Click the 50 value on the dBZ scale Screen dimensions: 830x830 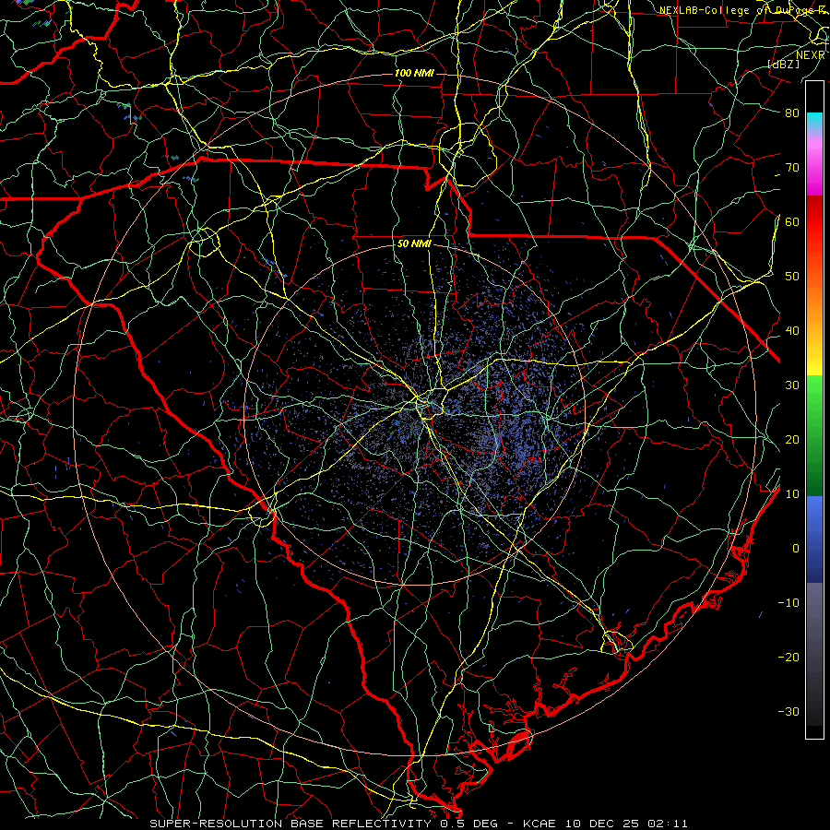(792, 277)
